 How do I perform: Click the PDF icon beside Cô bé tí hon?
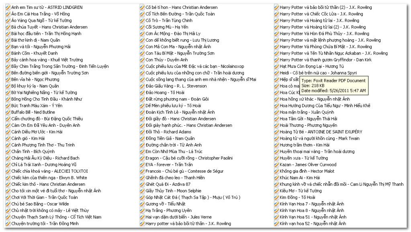point(142,7)
